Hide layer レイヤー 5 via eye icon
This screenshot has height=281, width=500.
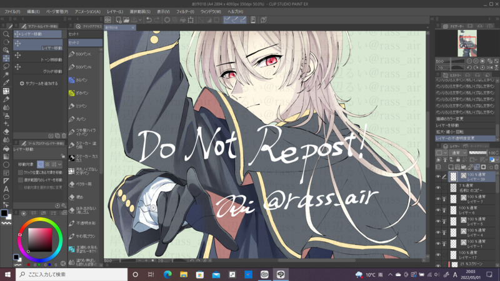[438, 221]
